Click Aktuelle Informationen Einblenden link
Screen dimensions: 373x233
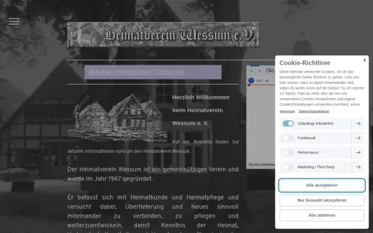137,72
